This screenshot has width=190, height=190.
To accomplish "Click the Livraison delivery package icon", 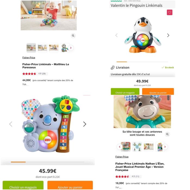I will [113, 68].
